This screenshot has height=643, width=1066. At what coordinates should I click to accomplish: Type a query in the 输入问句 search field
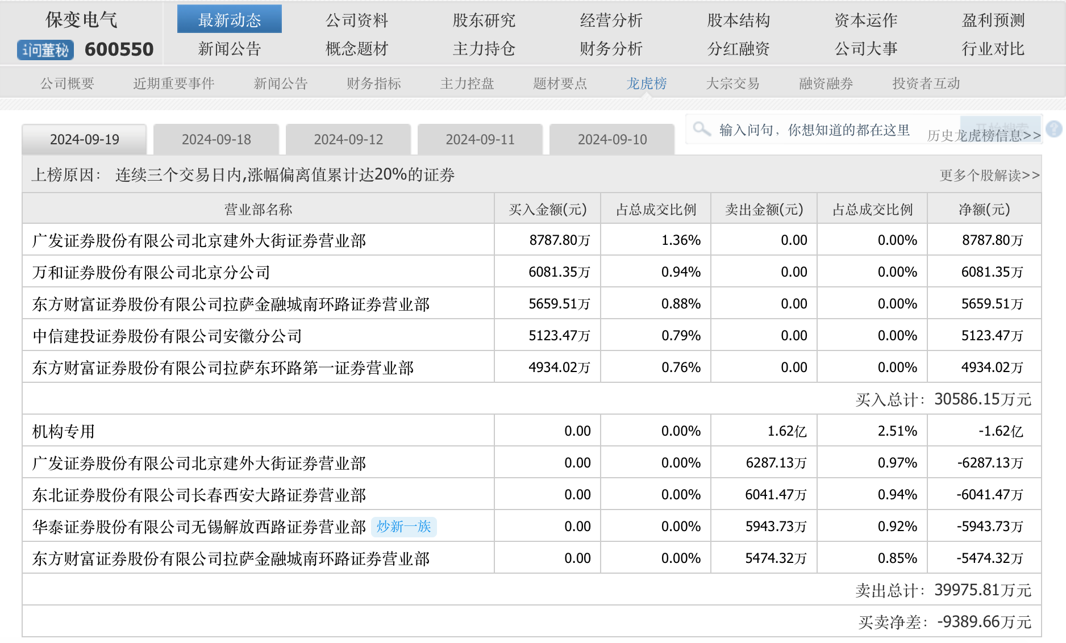tap(814, 130)
